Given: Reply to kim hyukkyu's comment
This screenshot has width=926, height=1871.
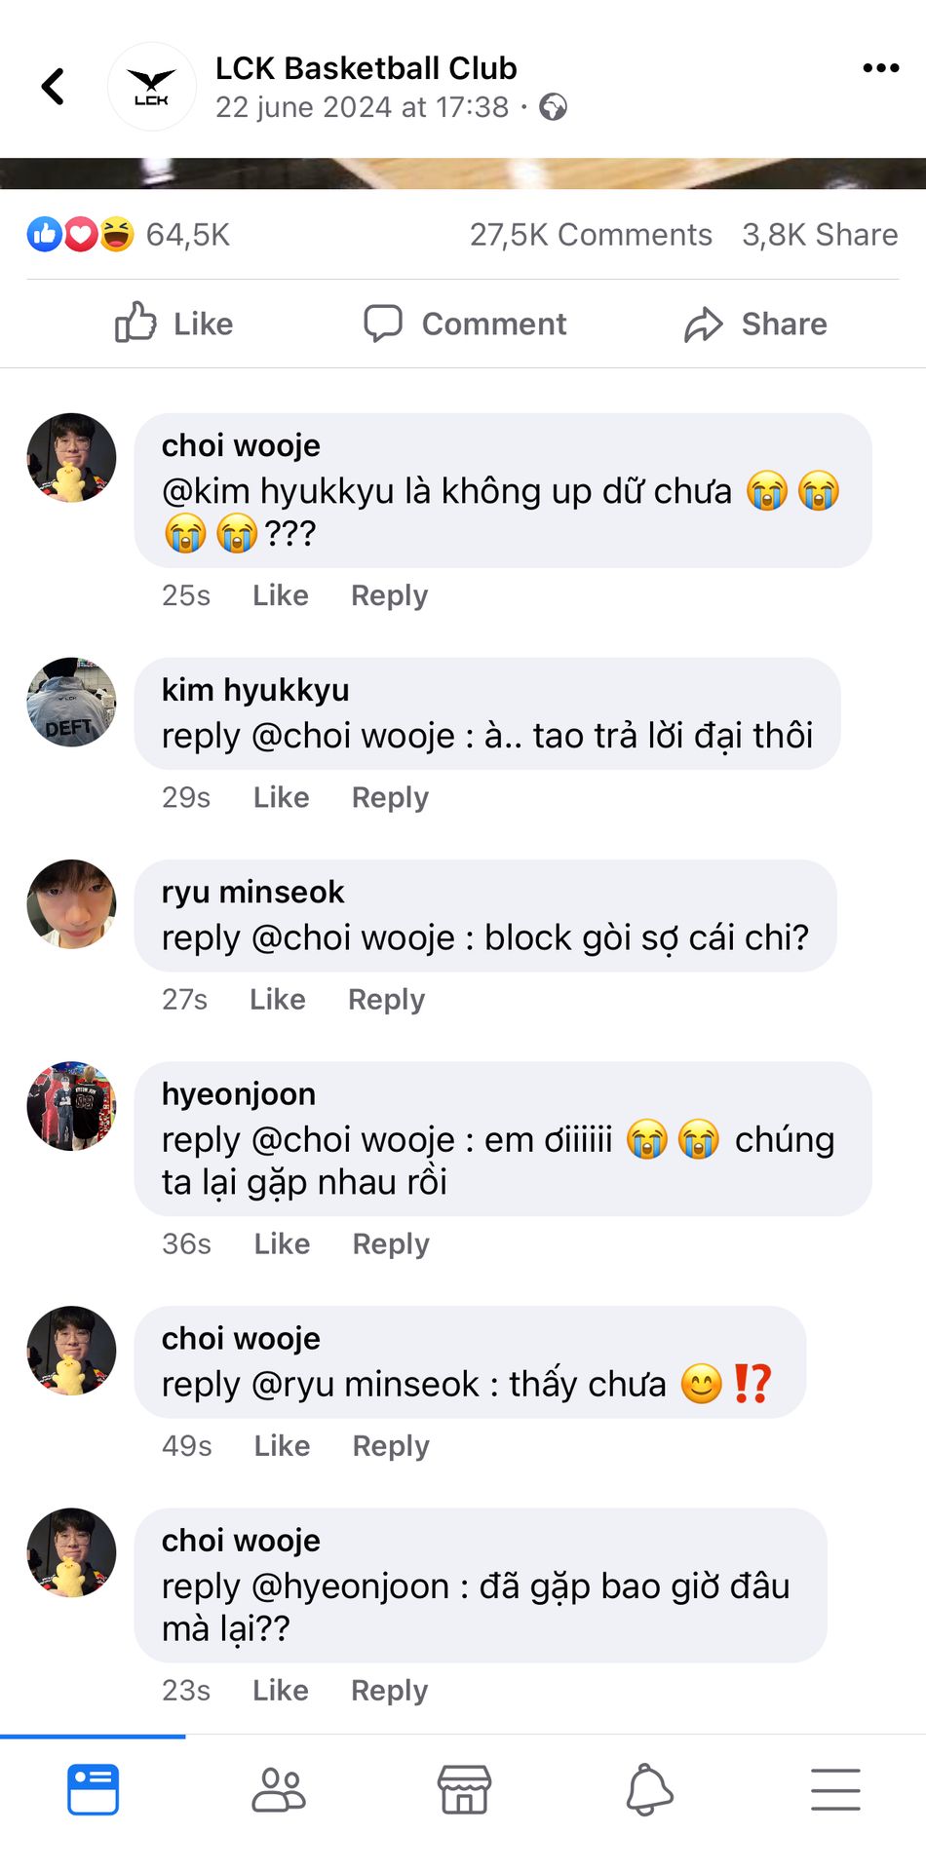Looking at the screenshot, I should click(390, 797).
